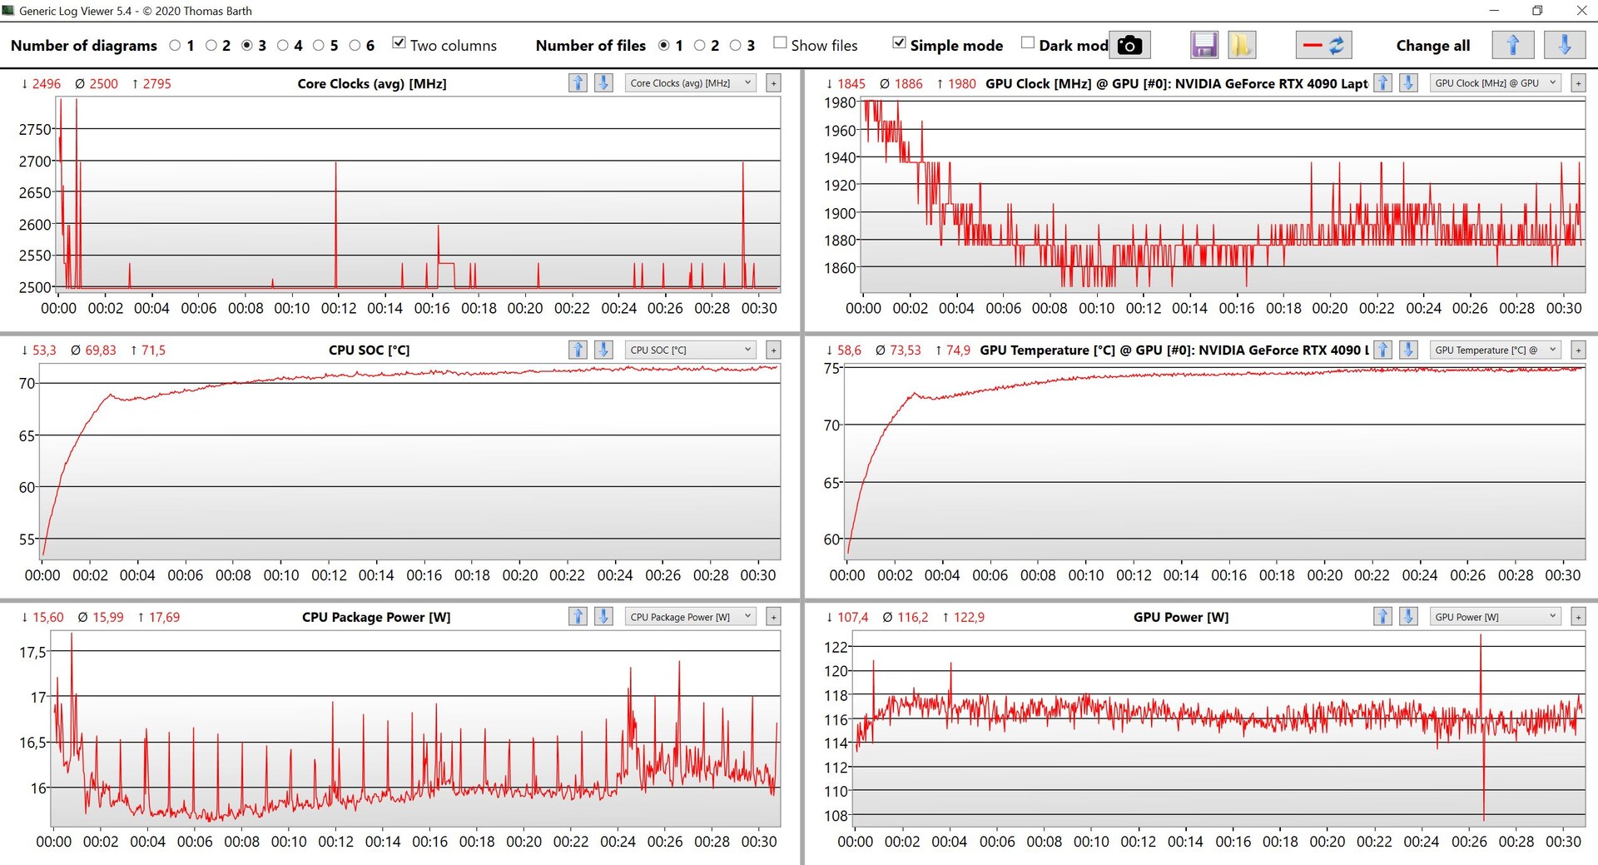Click the Change all up arrow
Image resolution: width=1598 pixels, height=865 pixels.
coord(1512,45)
